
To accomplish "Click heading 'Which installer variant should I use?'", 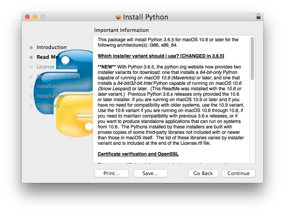I will pos(161,56).
